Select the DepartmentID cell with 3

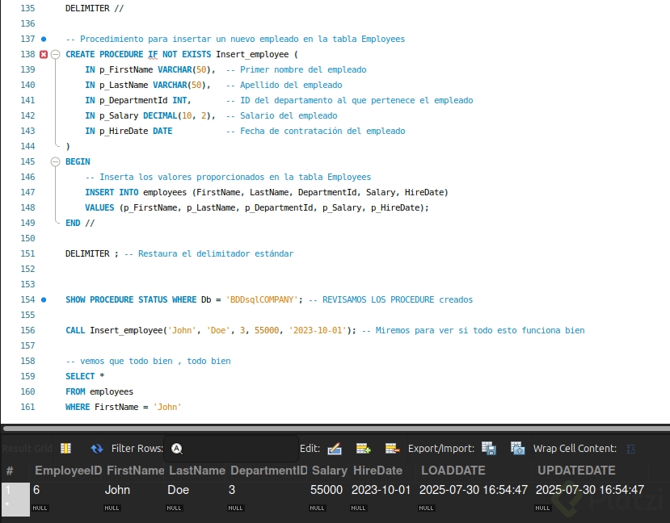(268, 490)
